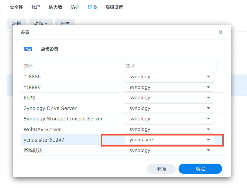Expand WebDAV Server certificate dropdown
This screenshot has height=188, width=247.
(169, 129)
